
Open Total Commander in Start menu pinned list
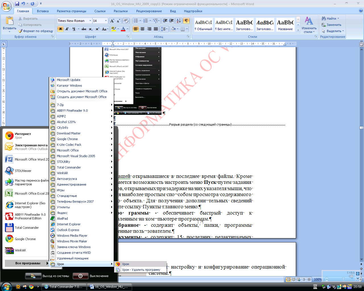[x=26, y=228]
